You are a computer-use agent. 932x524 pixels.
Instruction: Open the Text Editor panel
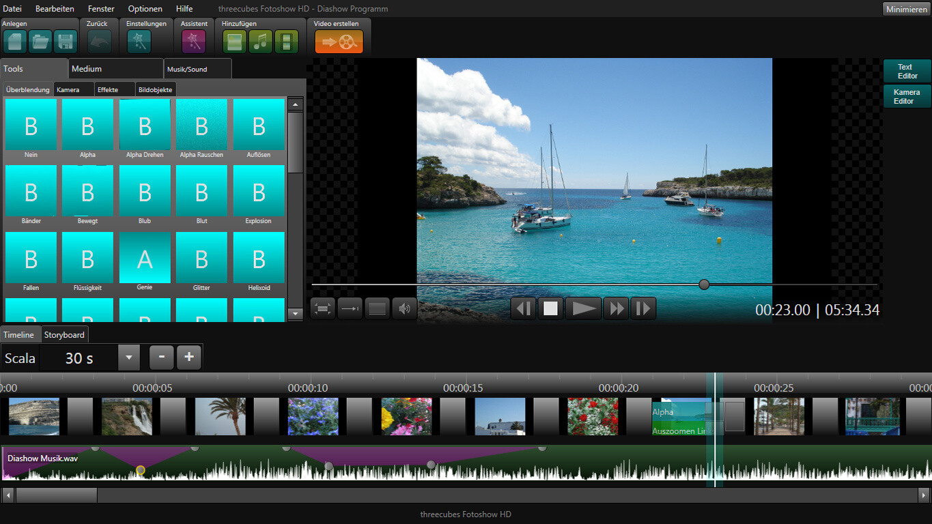click(906, 70)
